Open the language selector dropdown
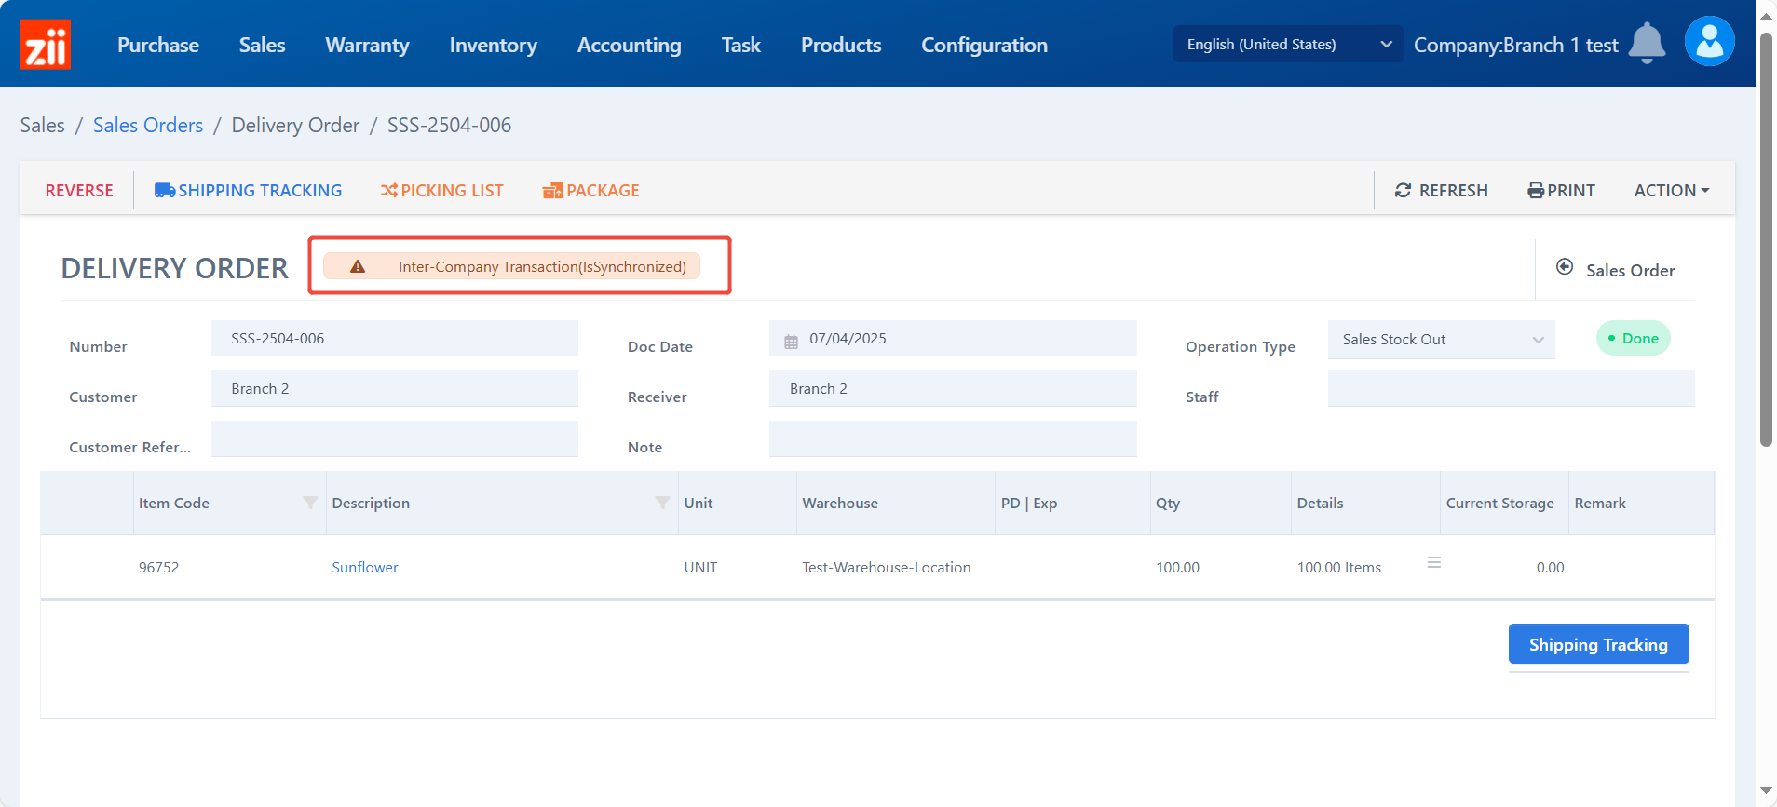Image resolution: width=1777 pixels, height=807 pixels. 1287,45
